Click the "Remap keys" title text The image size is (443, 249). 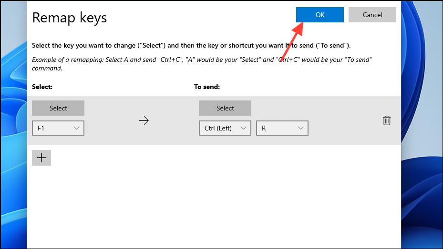coord(70,18)
